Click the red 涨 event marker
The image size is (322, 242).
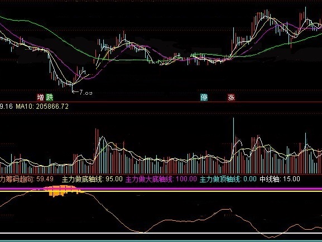coord(231,97)
